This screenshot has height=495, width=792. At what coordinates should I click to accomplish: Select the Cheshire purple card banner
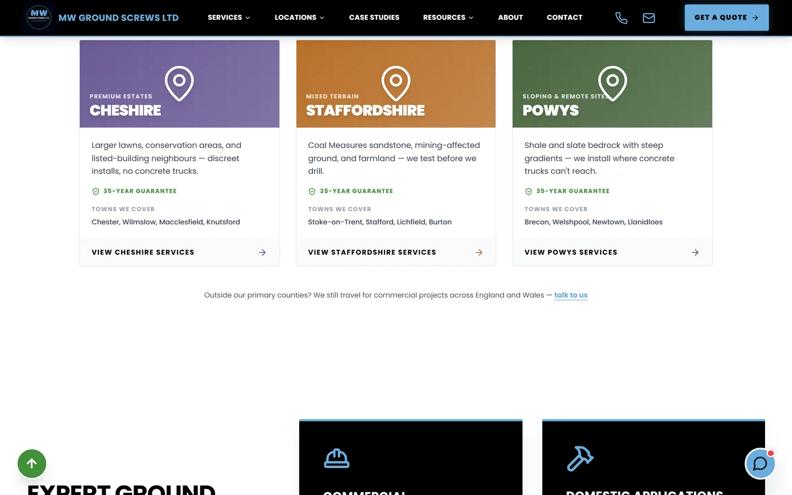pyautogui.click(x=179, y=84)
